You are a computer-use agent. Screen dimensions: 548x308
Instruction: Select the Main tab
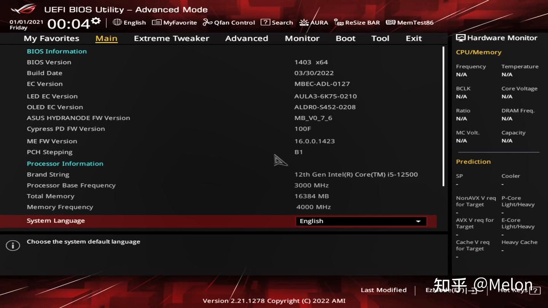106,38
